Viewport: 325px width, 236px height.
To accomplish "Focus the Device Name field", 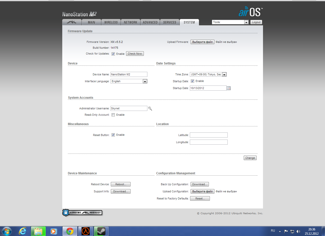I will [129, 74].
